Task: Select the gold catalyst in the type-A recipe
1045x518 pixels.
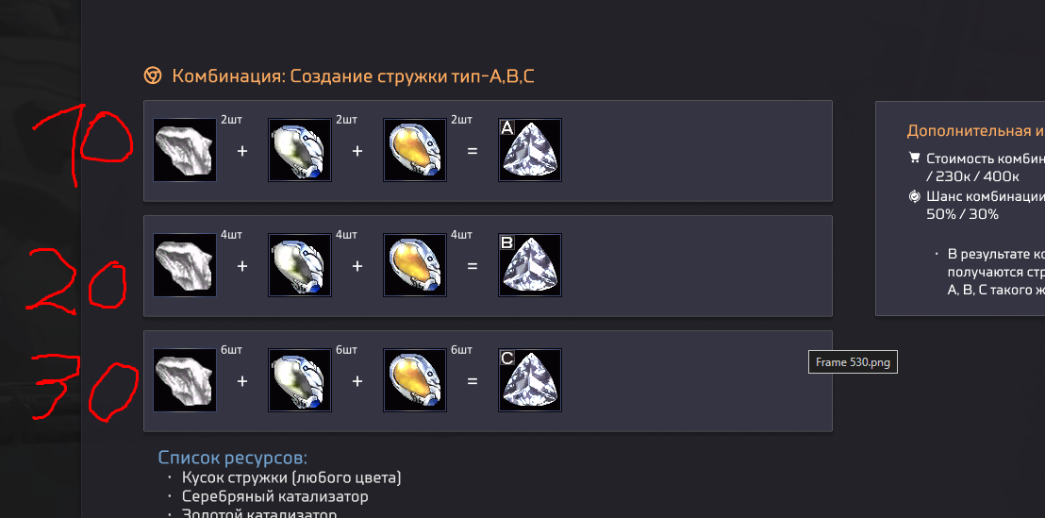Action: tap(415, 150)
